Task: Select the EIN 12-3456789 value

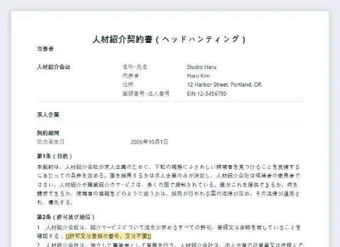Action: (206, 93)
